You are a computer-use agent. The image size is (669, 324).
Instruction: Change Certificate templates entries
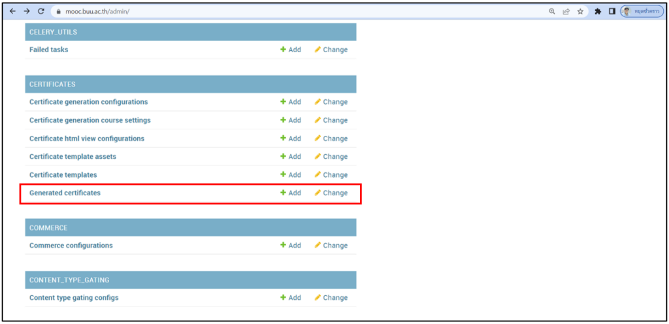pyautogui.click(x=331, y=175)
